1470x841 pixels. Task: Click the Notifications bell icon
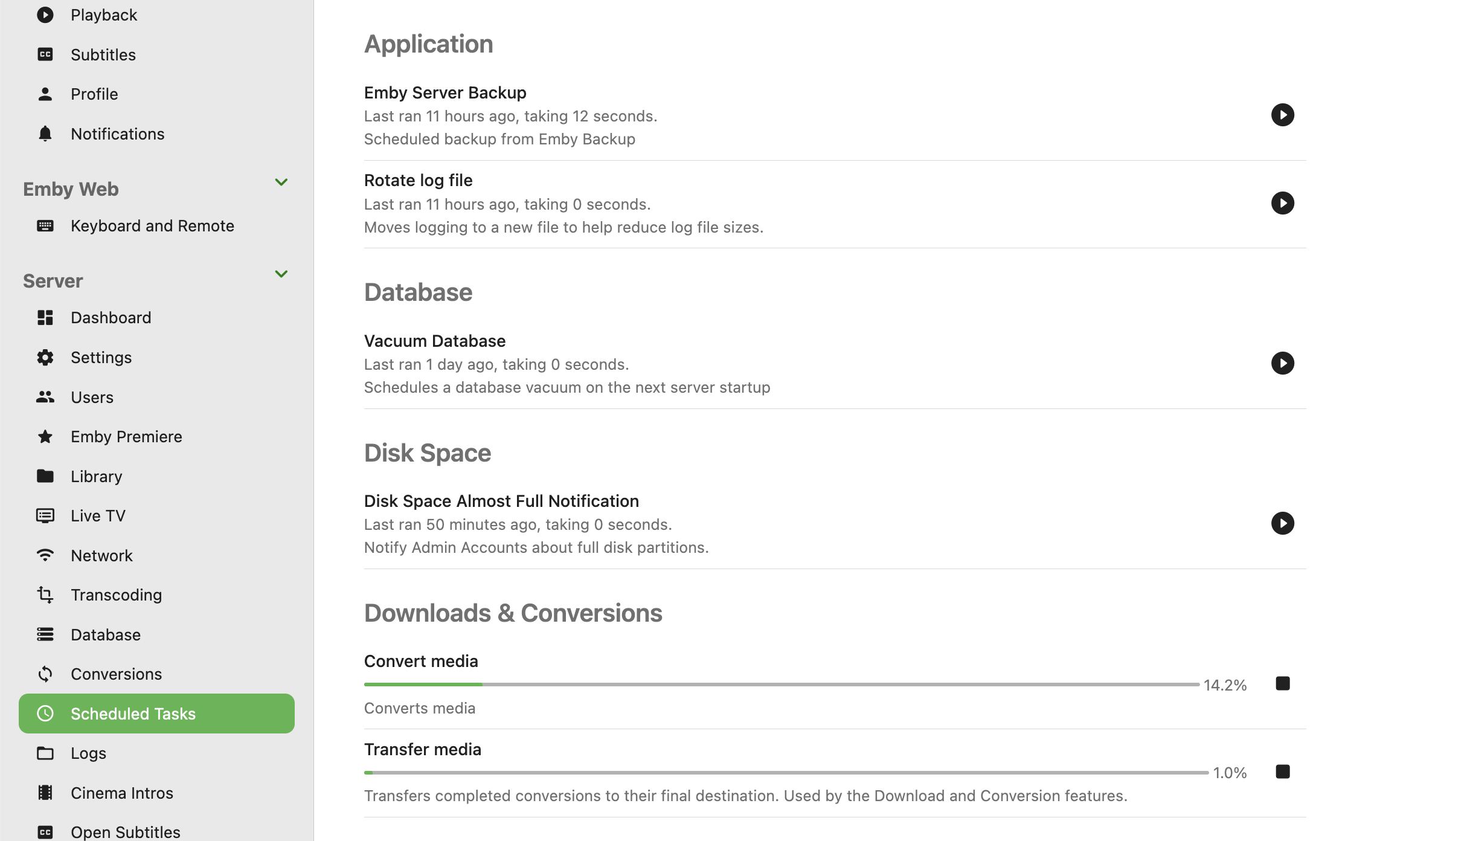45,134
